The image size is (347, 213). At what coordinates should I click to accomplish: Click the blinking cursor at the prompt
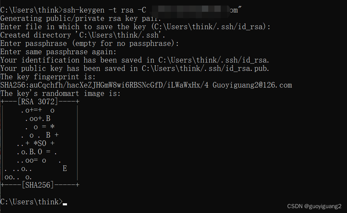65,204
